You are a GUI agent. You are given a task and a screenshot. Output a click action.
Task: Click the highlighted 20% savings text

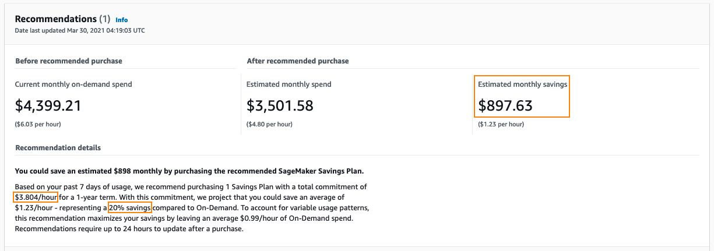129,208
